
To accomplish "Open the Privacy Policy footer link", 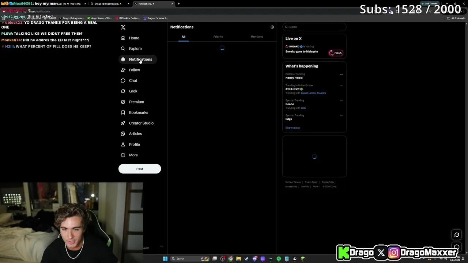I will [x=311, y=182].
